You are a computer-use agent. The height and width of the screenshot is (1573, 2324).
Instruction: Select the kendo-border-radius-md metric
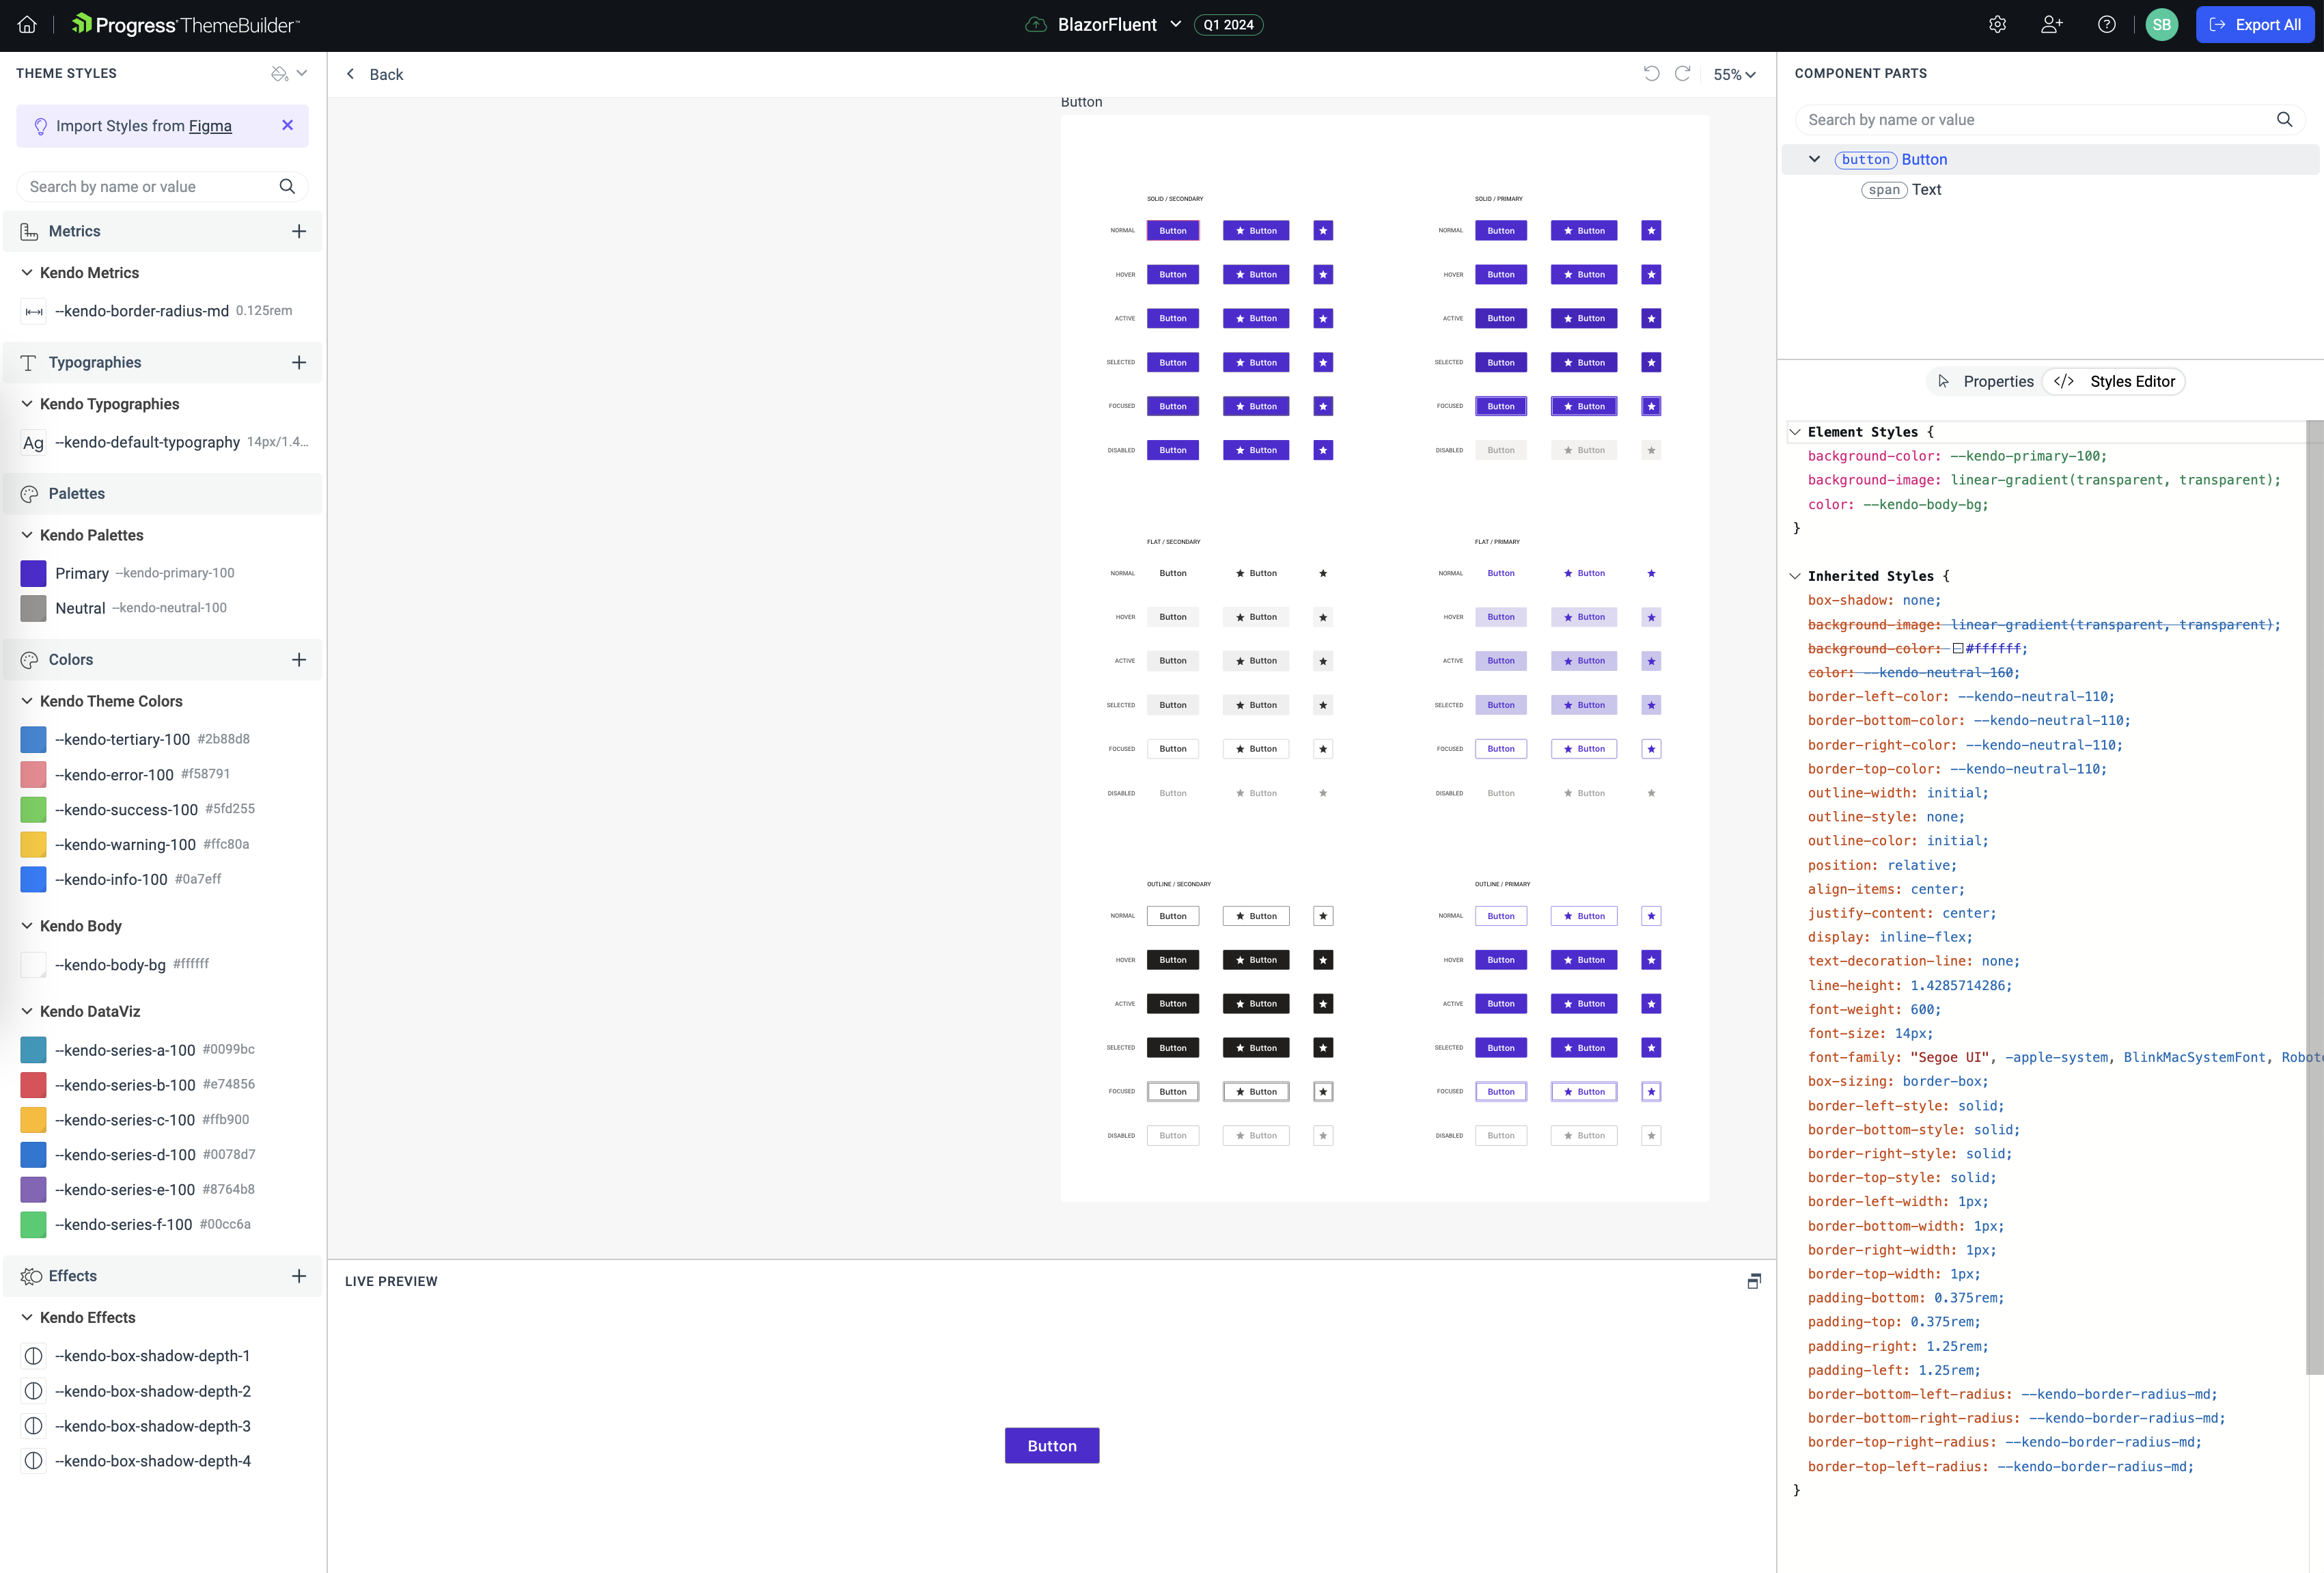click(x=163, y=311)
